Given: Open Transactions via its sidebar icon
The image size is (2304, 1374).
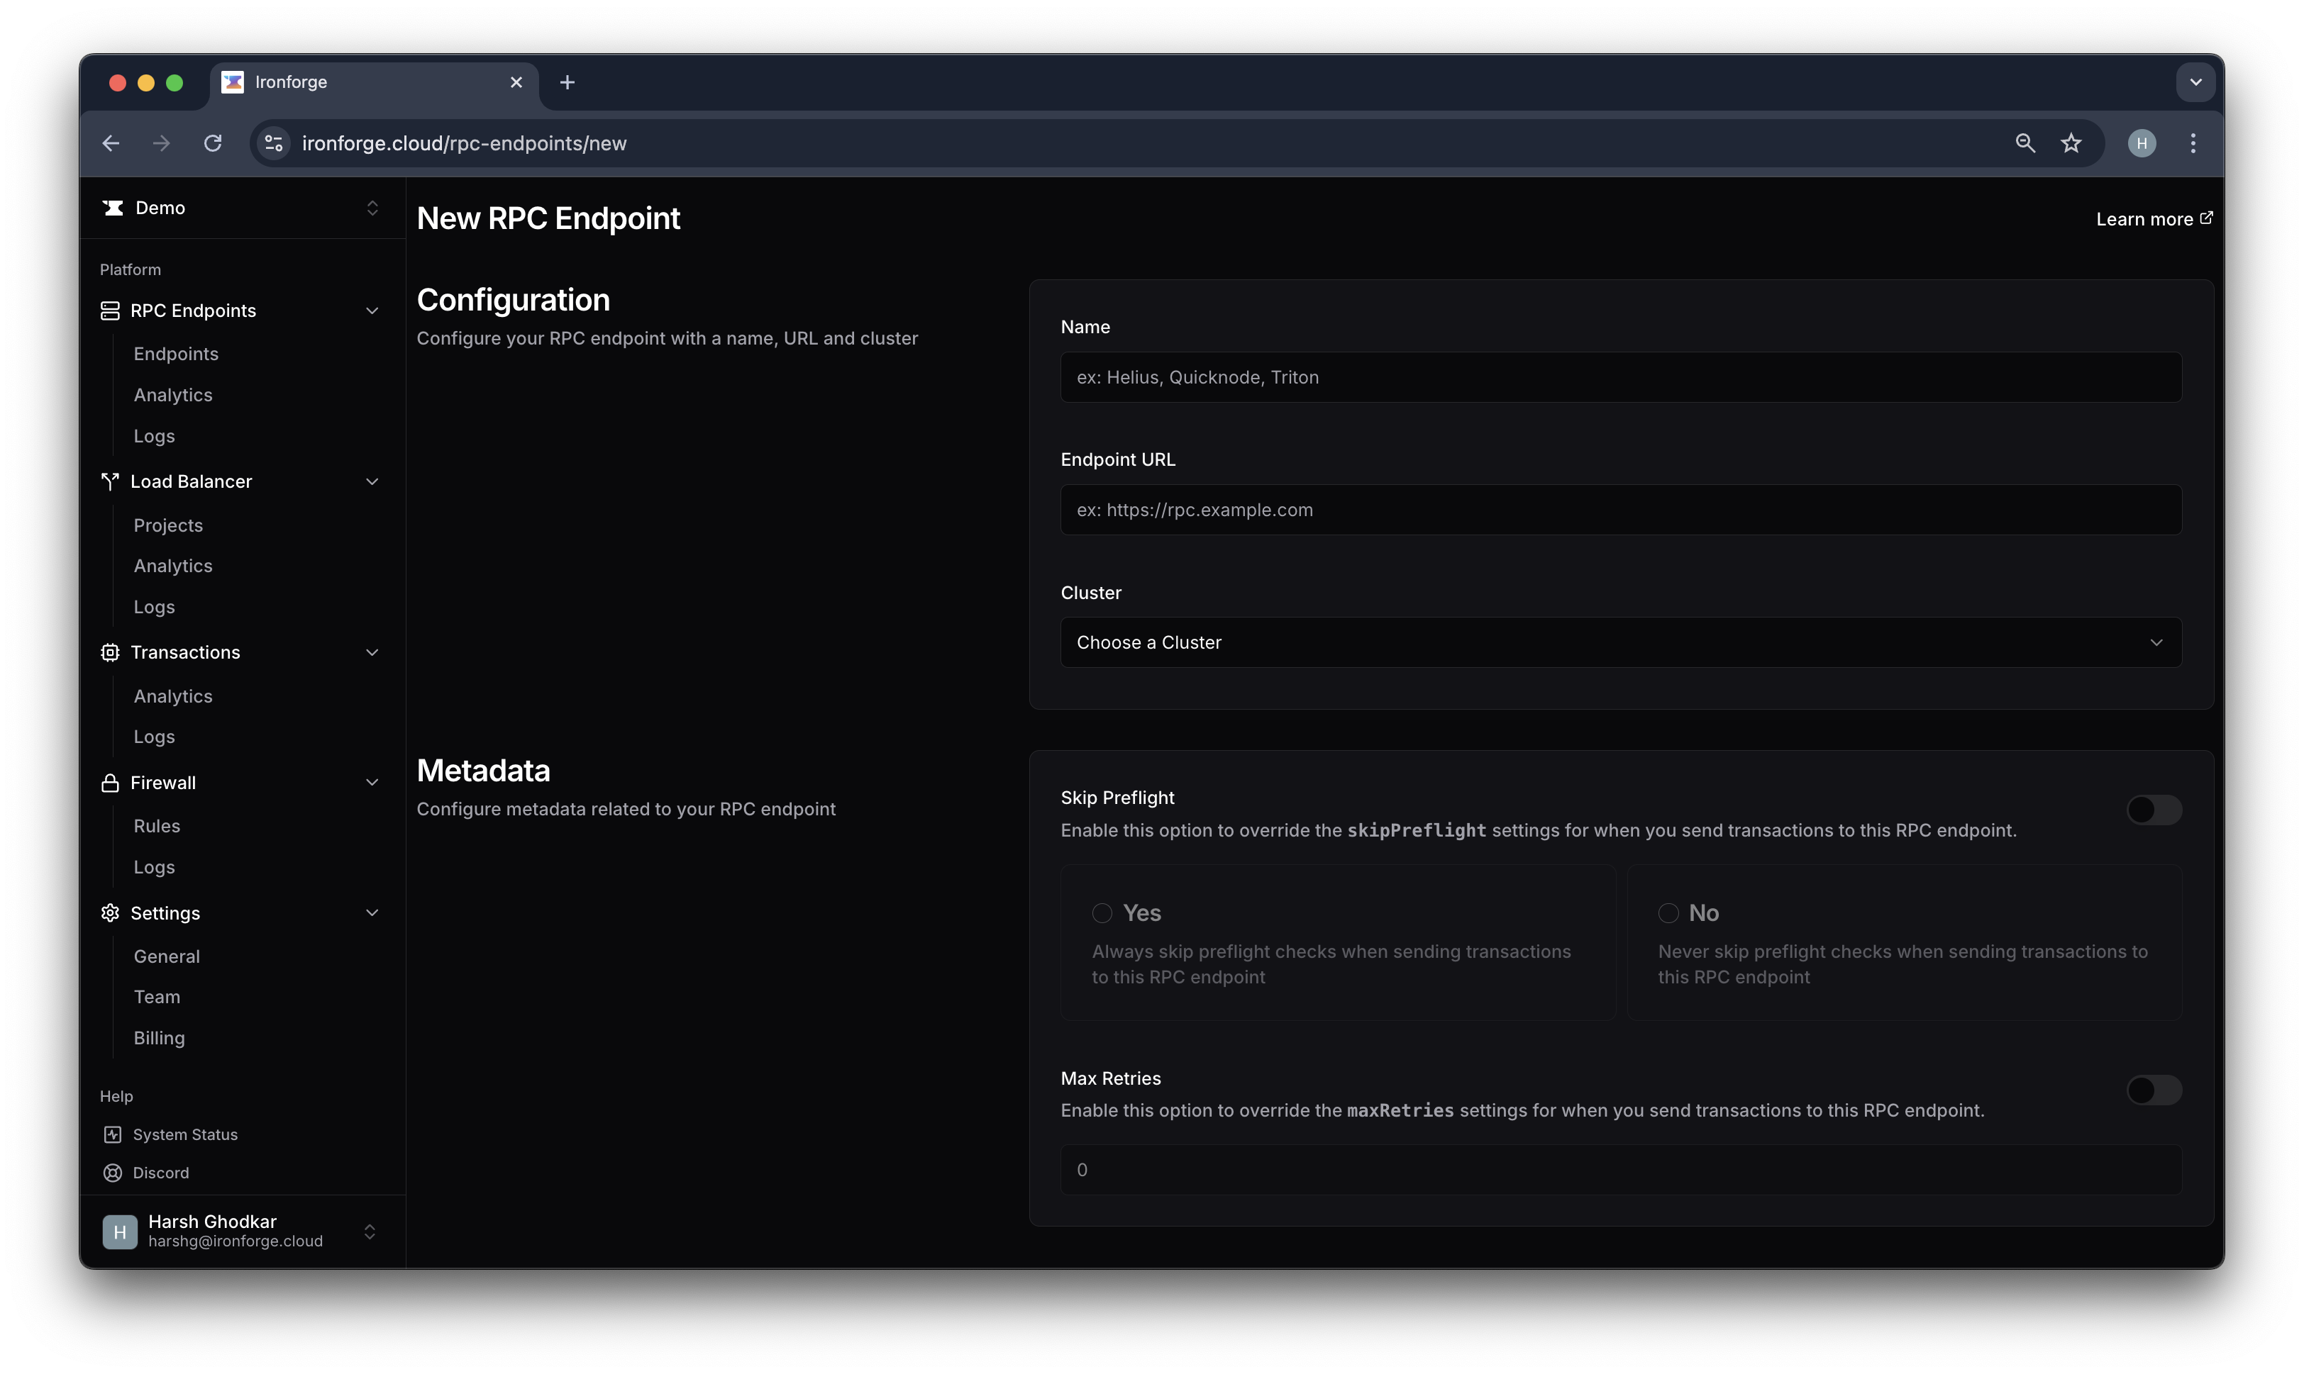Looking at the screenshot, I should [110, 652].
